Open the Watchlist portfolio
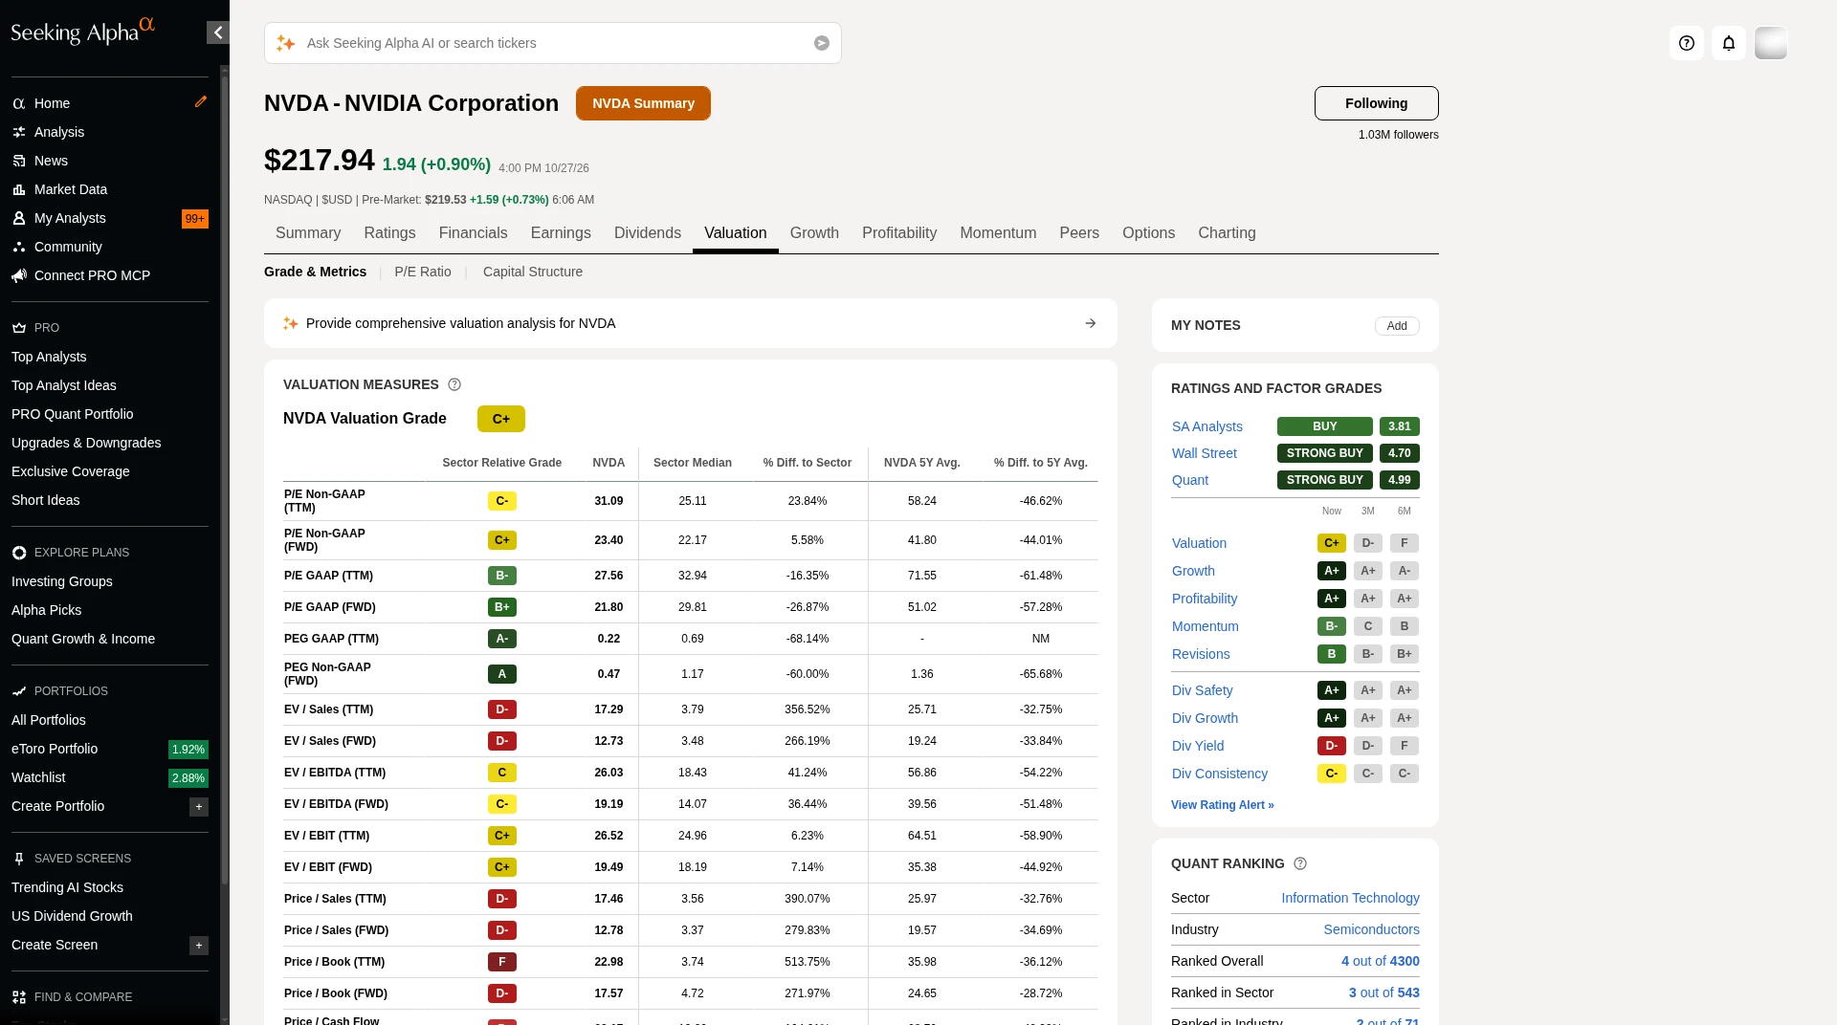 point(38,777)
